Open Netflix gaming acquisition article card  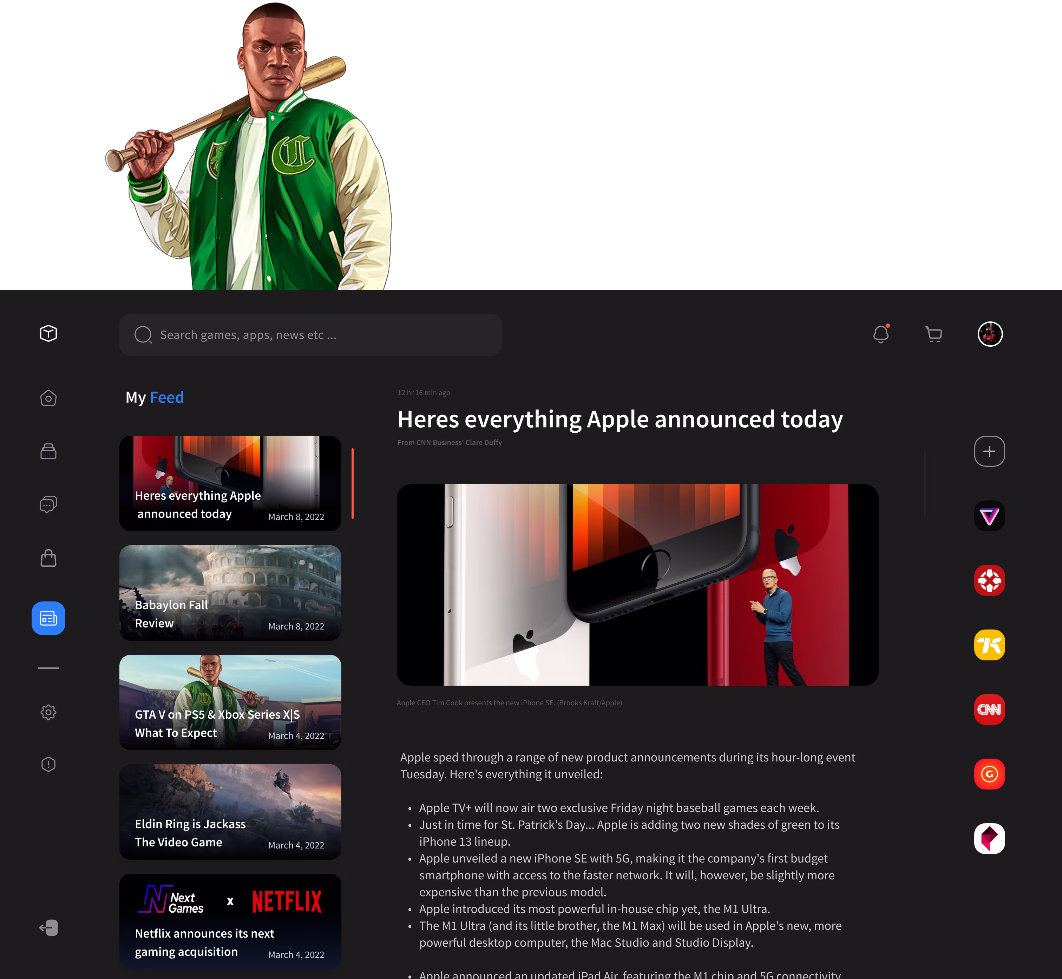(x=230, y=921)
